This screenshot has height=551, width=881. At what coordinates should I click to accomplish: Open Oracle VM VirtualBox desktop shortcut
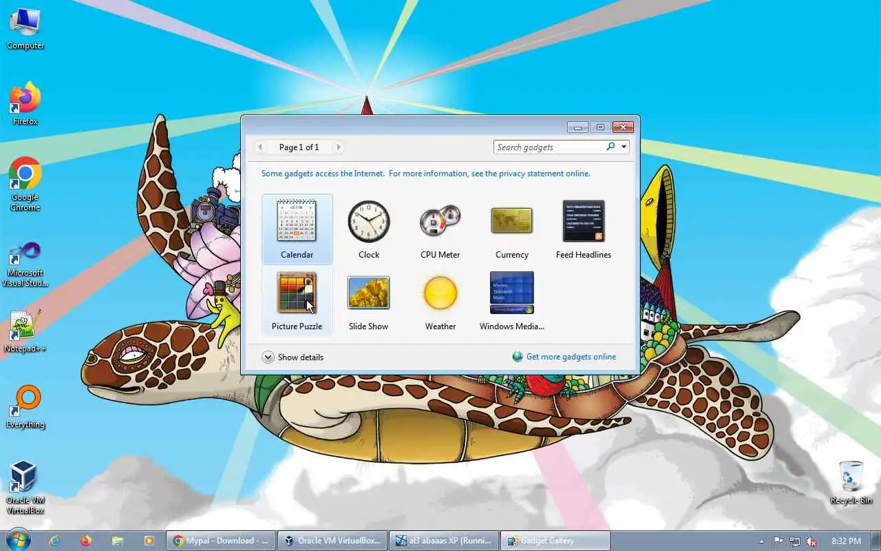click(x=25, y=488)
